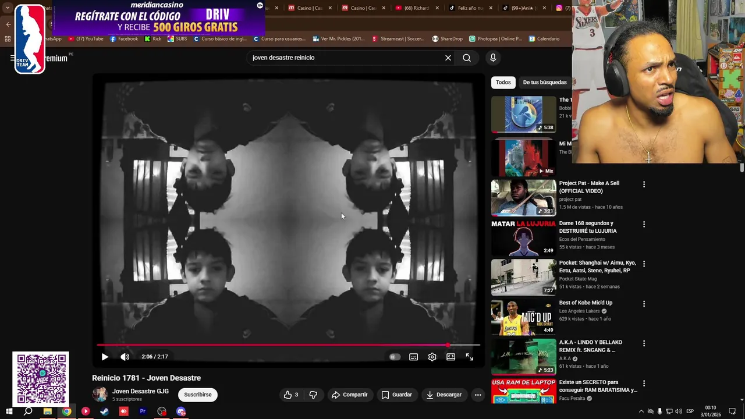Open options for 'USA RAM DE LAPTOP' video
Viewport: 745px width, 419px height.
coord(644,384)
